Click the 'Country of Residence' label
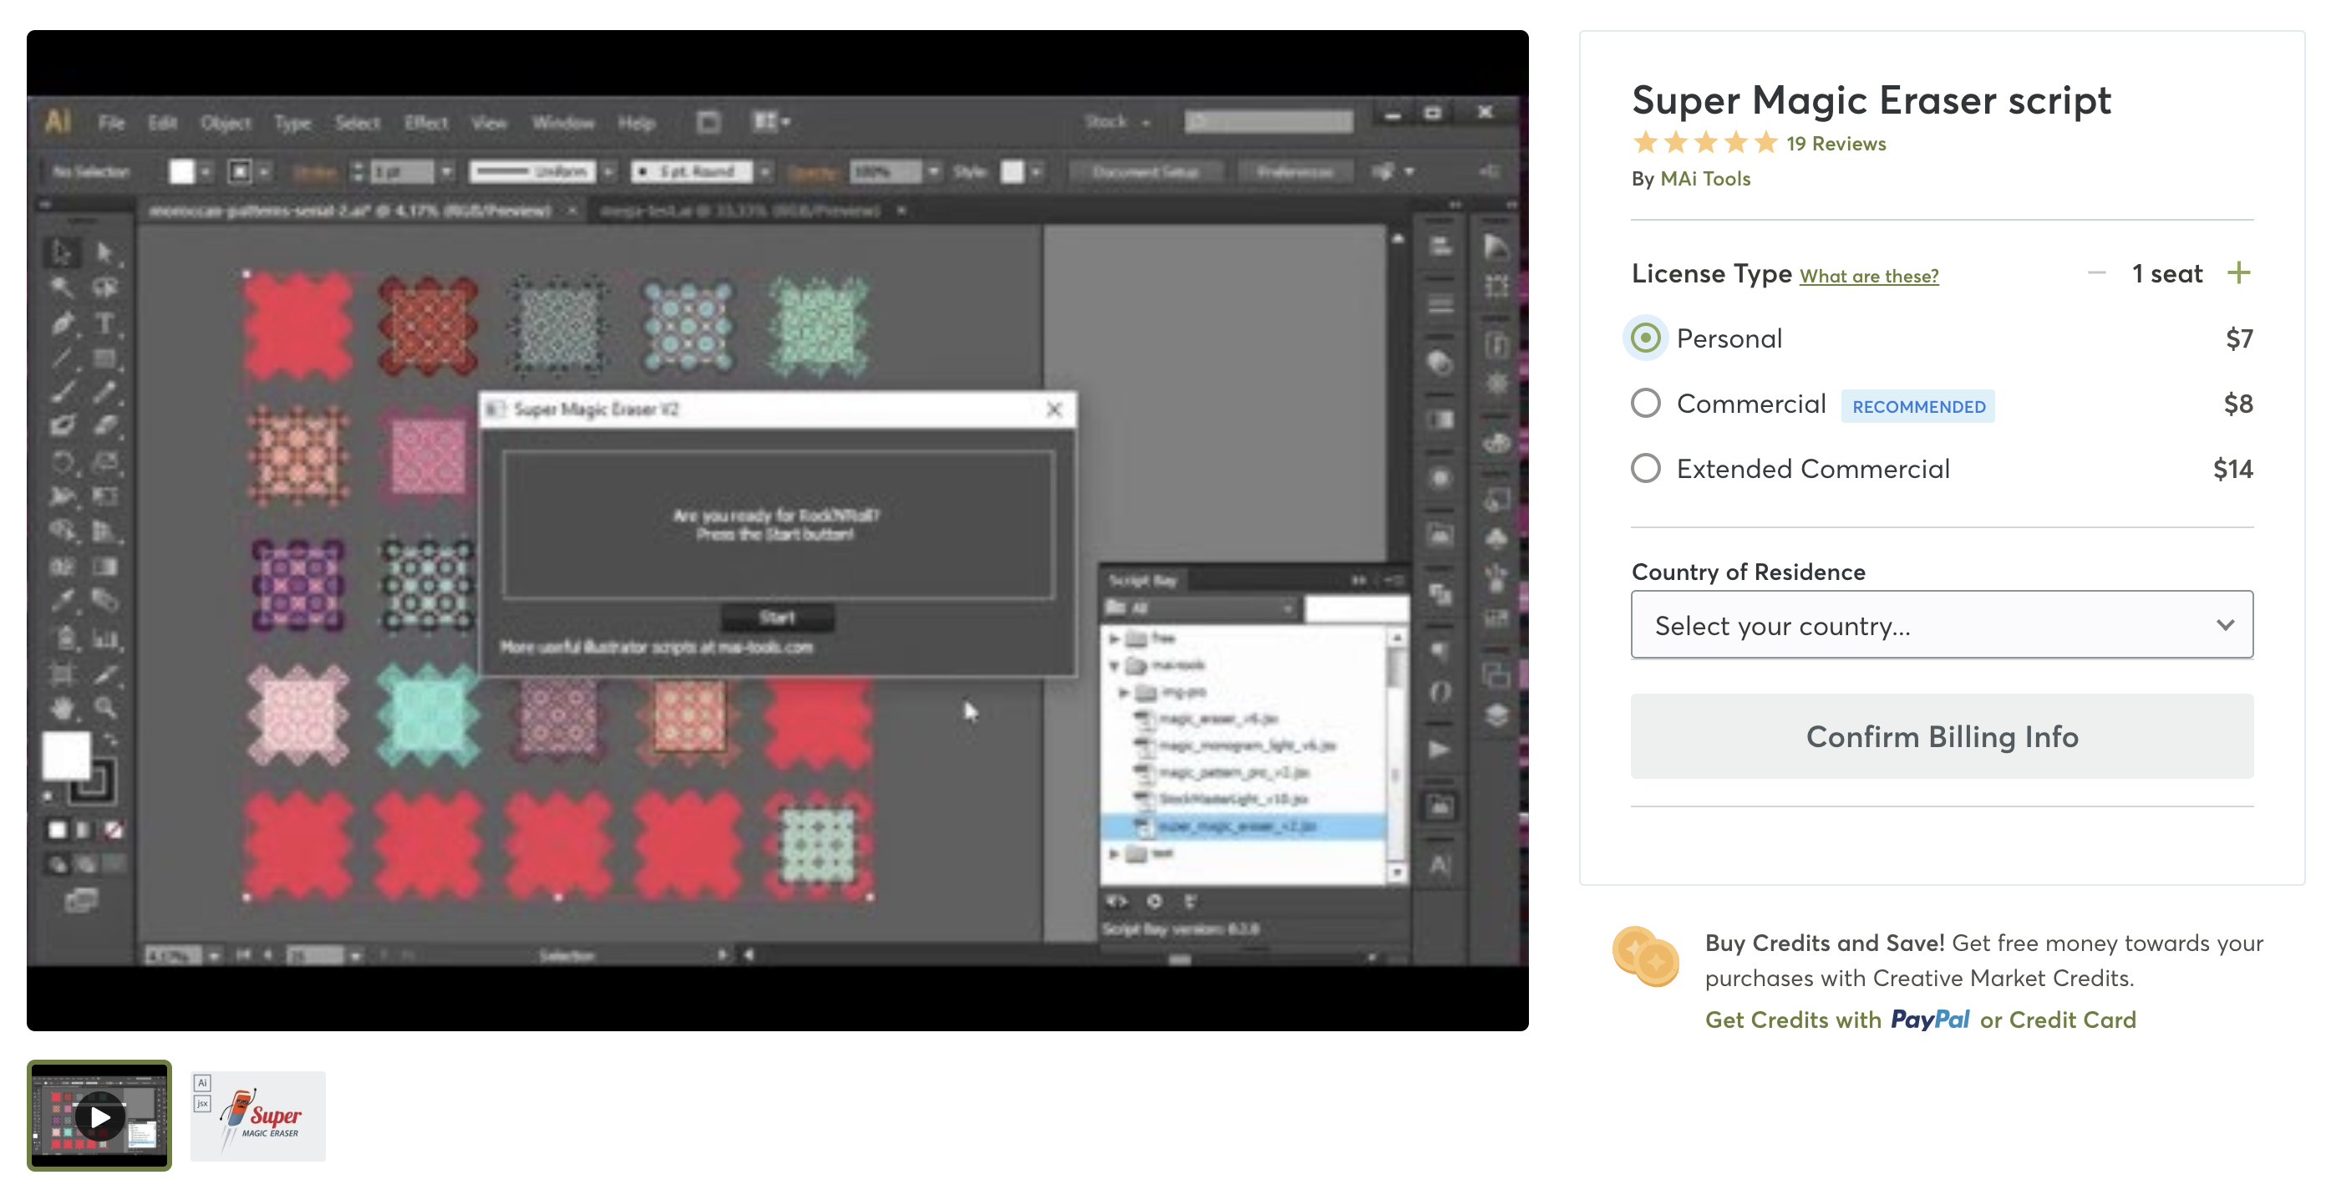 pyautogui.click(x=1748, y=572)
